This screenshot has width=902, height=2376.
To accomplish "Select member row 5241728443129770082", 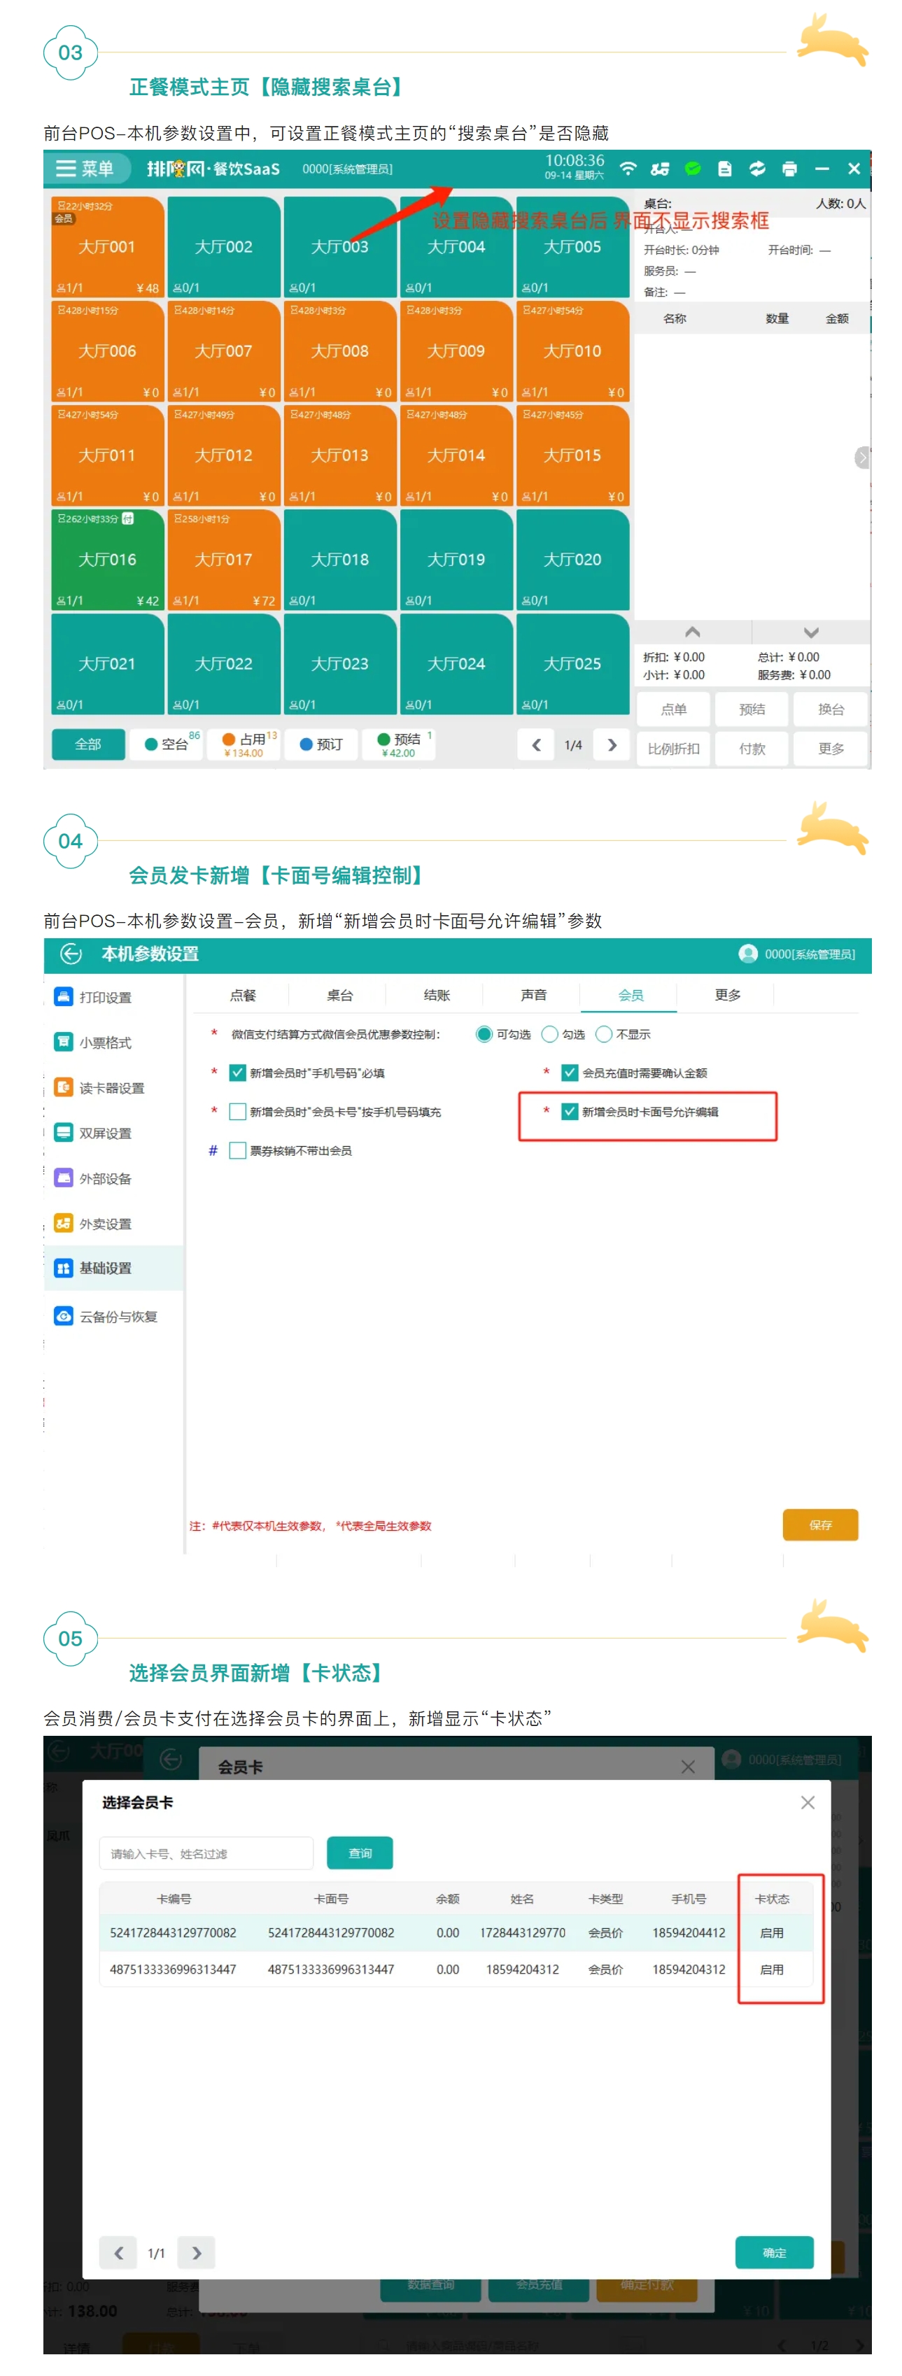I will point(456,1932).
